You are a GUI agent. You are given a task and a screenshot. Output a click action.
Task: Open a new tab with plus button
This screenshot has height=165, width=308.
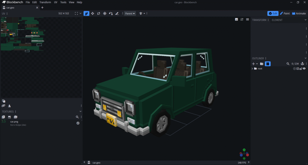(x=42, y=7)
